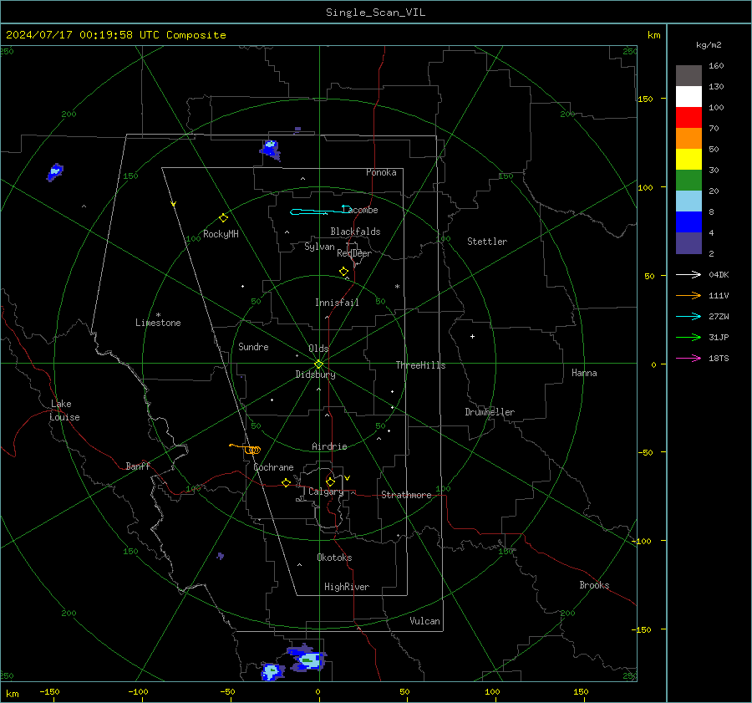Select the yellow diamond marker below RedDeer
Viewport: 752px width, 703px height.
pyautogui.click(x=343, y=272)
